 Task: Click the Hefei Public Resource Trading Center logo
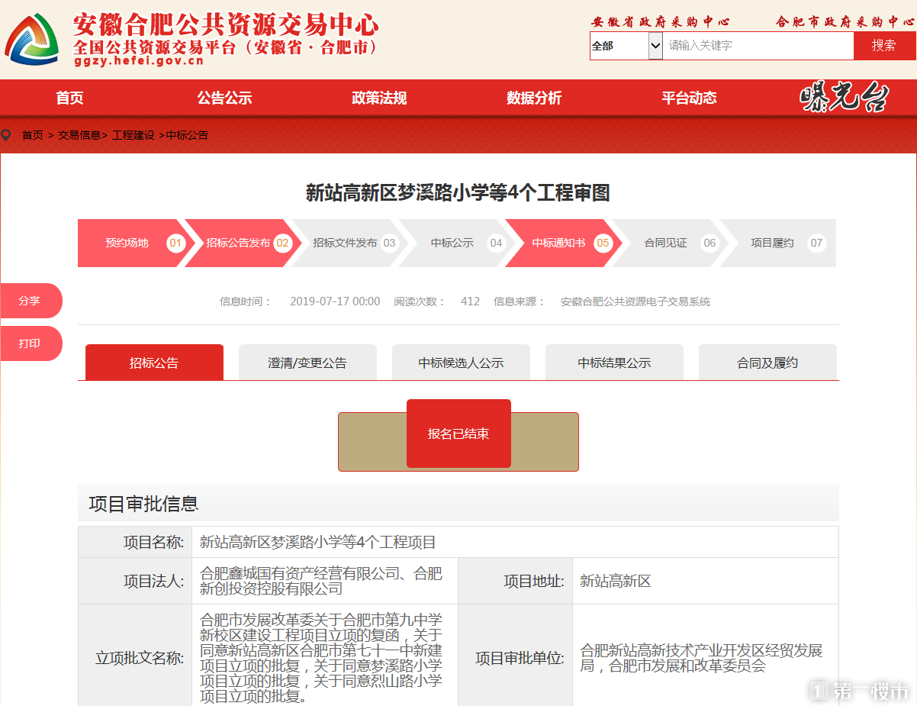point(32,38)
